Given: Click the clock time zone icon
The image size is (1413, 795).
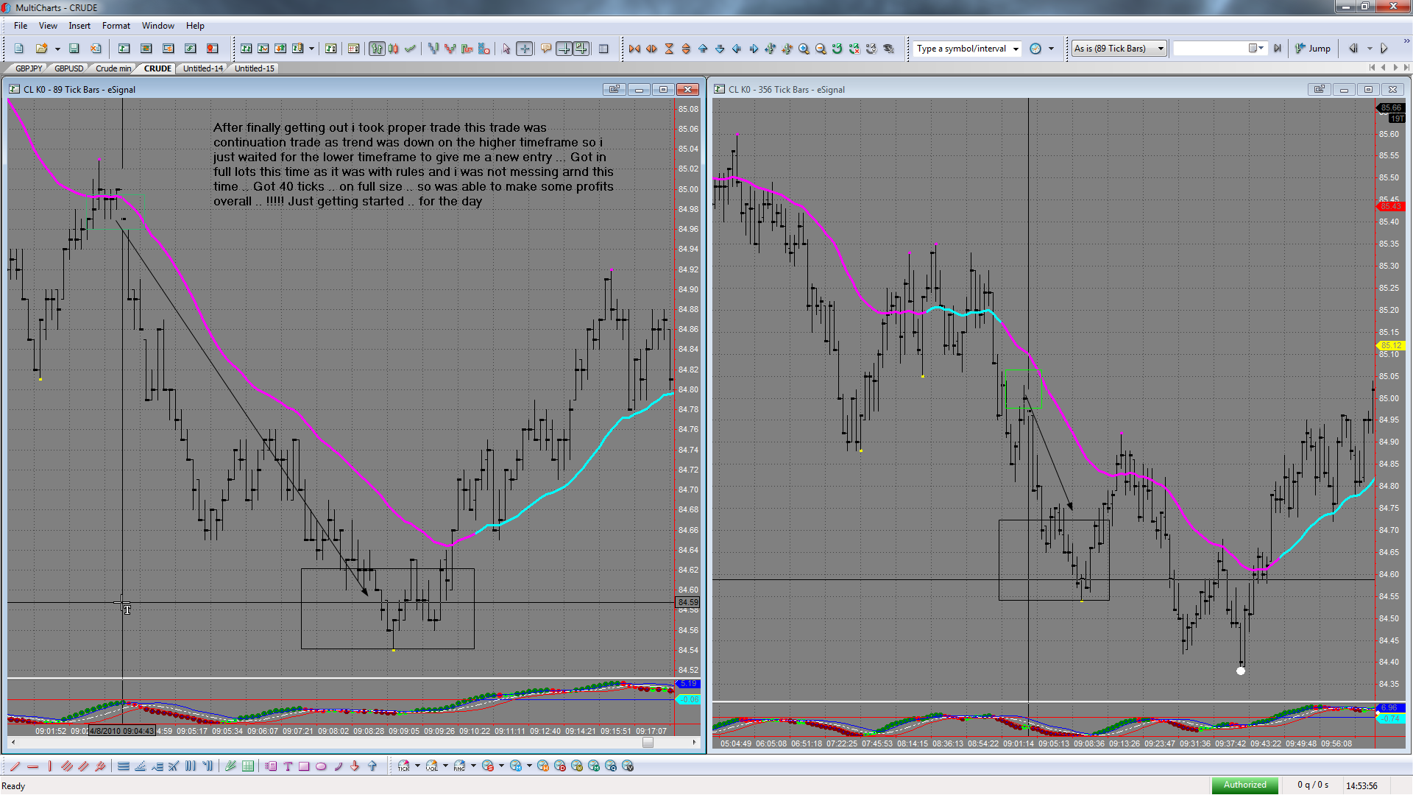Looking at the screenshot, I should [1035, 49].
